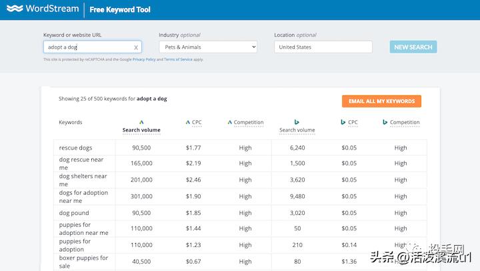Select the rescue dogs keyword row

(x=75, y=148)
